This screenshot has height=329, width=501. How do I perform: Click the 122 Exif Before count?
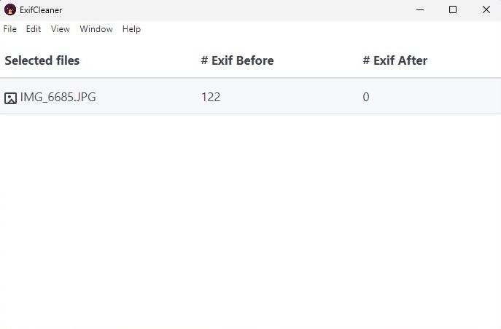click(211, 98)
